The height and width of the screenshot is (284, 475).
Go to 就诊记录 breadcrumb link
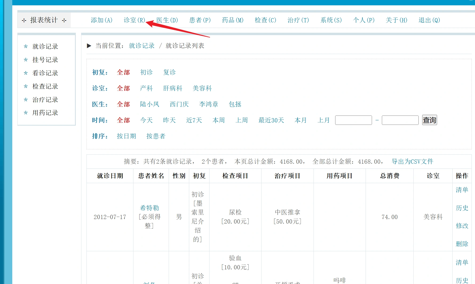(x=142, y=46)
